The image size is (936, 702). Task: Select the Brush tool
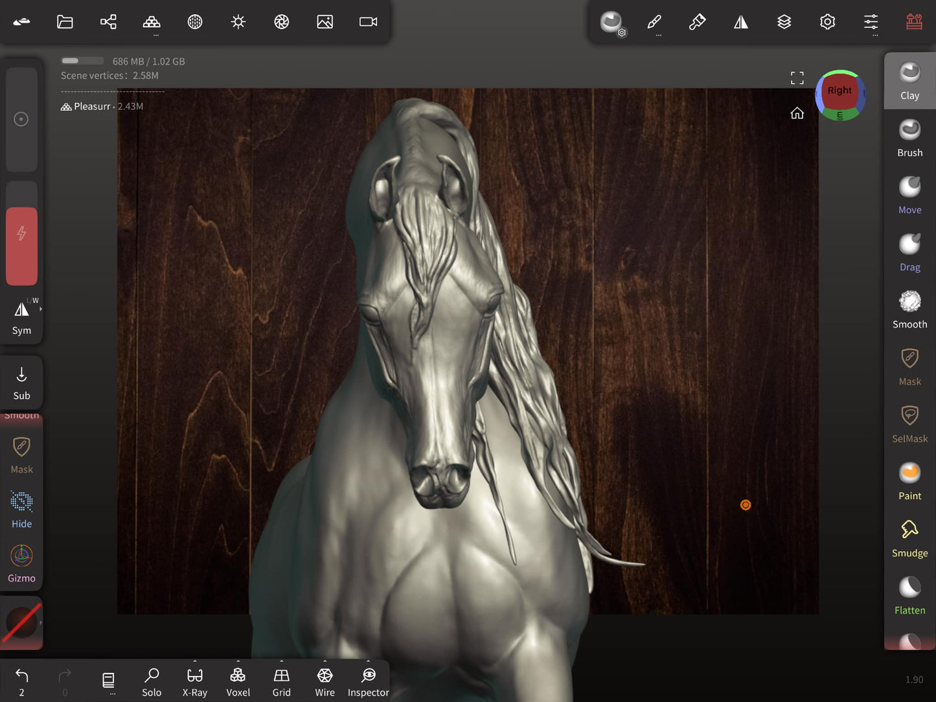pos(910,138)
